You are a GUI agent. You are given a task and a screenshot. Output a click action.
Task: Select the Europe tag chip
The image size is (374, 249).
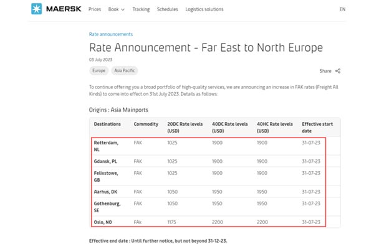tap(98, 70)
